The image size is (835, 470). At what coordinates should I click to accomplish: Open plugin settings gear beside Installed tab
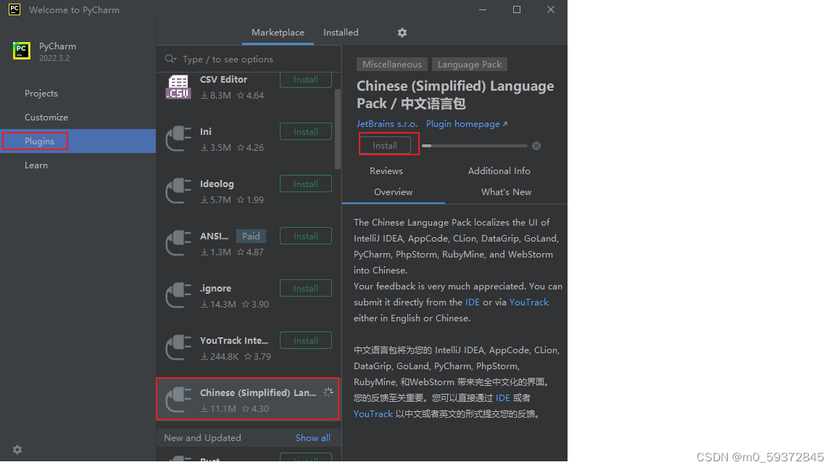[x=402, y=33]
